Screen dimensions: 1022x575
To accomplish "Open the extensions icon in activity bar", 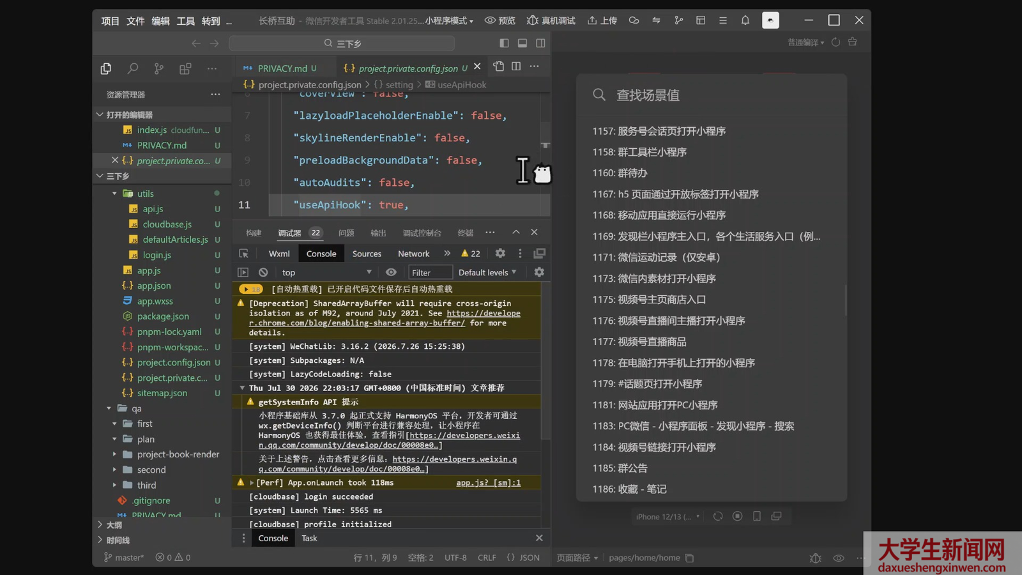I will coord(185,68).
